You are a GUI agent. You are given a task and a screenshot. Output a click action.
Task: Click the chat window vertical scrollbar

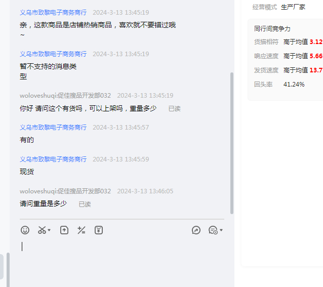click(x=232, y=142)
